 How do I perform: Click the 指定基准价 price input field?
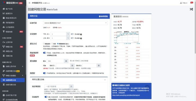click(57, 86)
